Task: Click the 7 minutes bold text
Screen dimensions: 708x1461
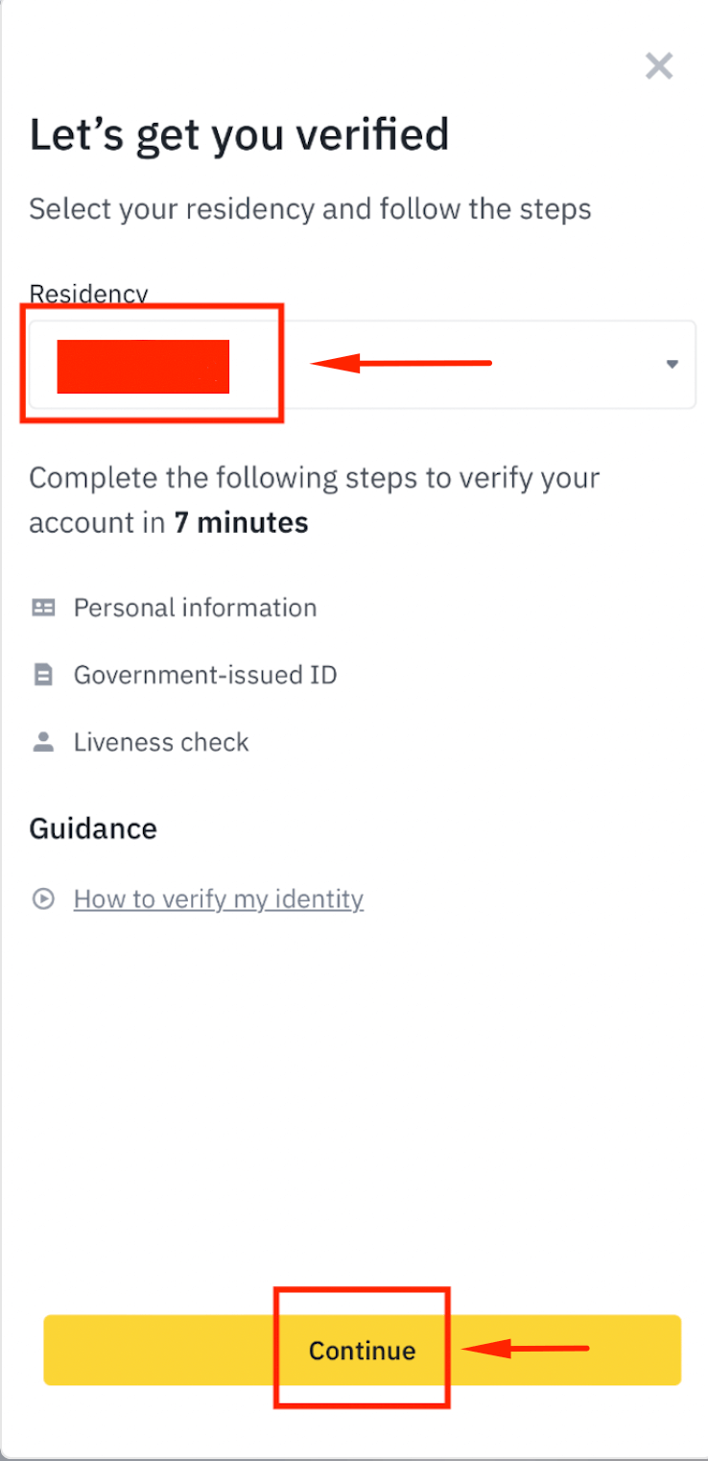Action: (241, 522)
